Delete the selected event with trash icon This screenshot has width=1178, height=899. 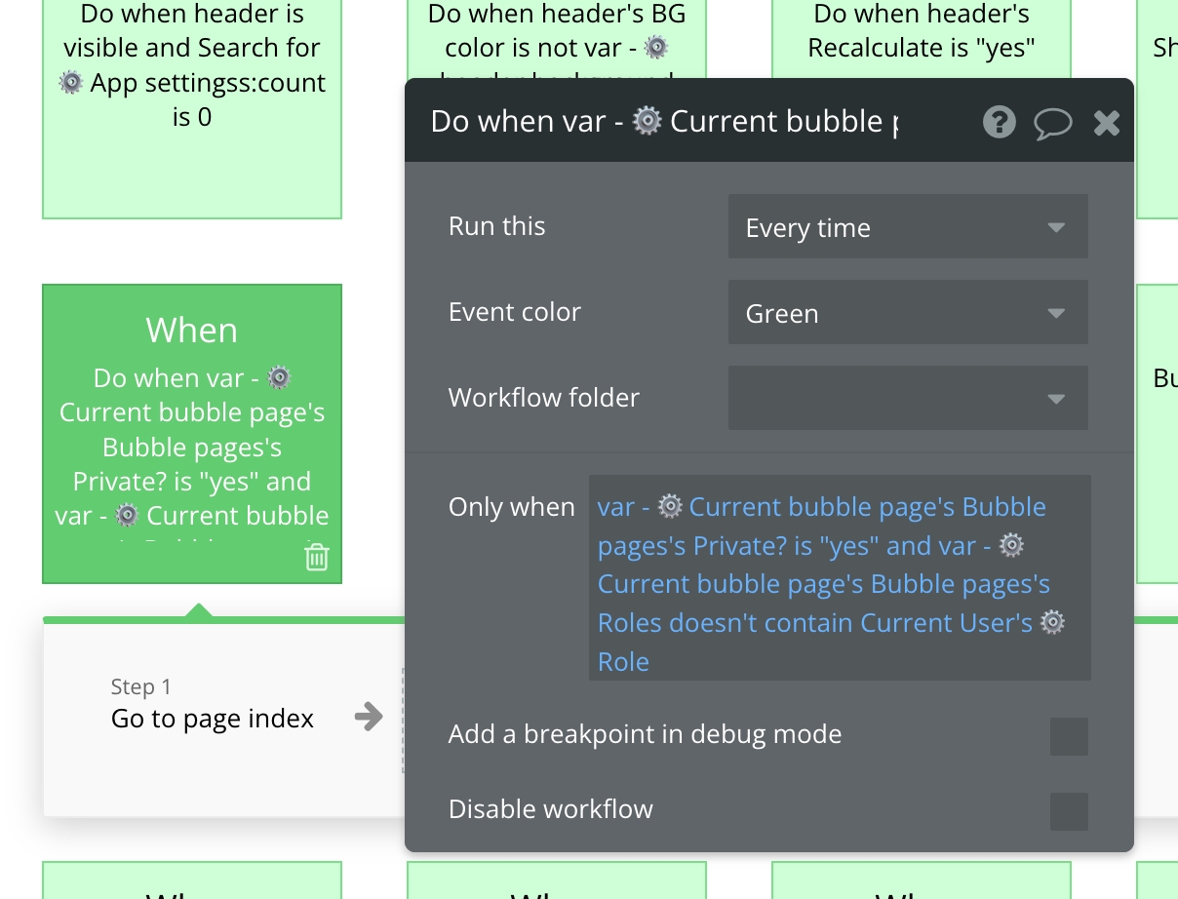(316, 557)
